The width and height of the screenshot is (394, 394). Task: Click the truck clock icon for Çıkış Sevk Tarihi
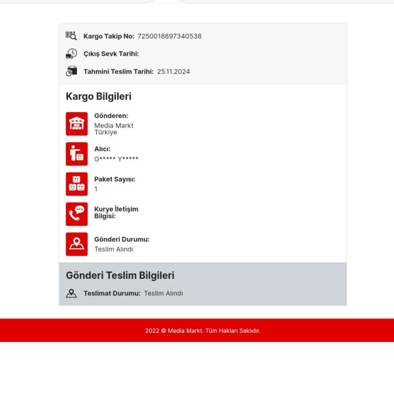coord(71,54)
